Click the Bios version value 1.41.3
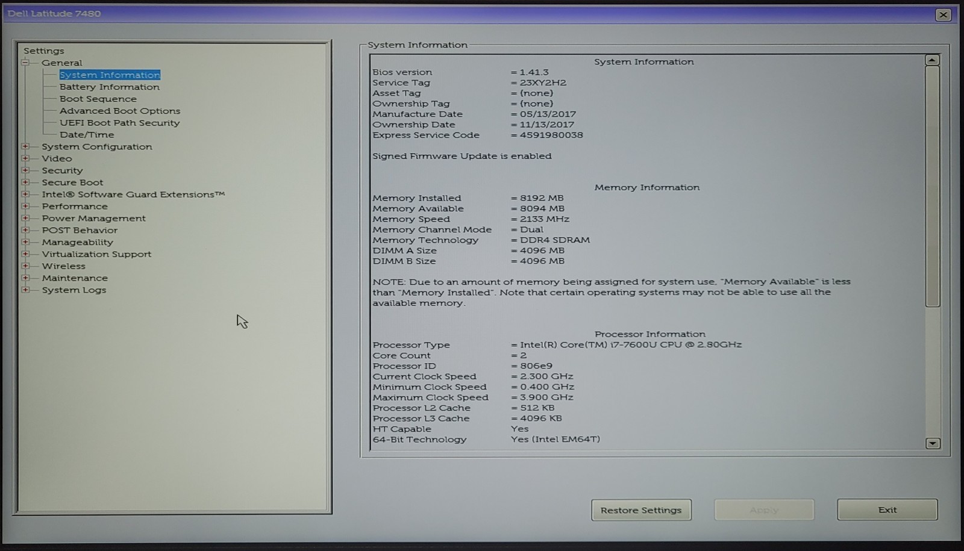Viewport: 964px width, 551px height. [x=534, y=72]
